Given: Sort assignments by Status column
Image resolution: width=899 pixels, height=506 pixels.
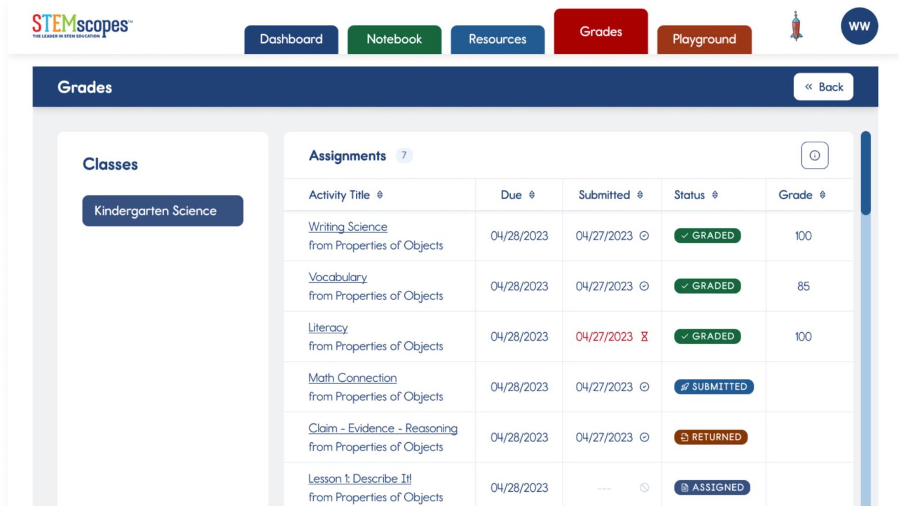Looking at the screenshot, I should click(x=715, y=195).
